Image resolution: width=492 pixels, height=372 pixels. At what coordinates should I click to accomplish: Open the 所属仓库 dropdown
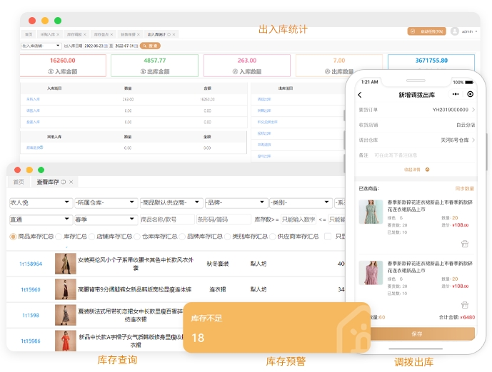(104, 203)
